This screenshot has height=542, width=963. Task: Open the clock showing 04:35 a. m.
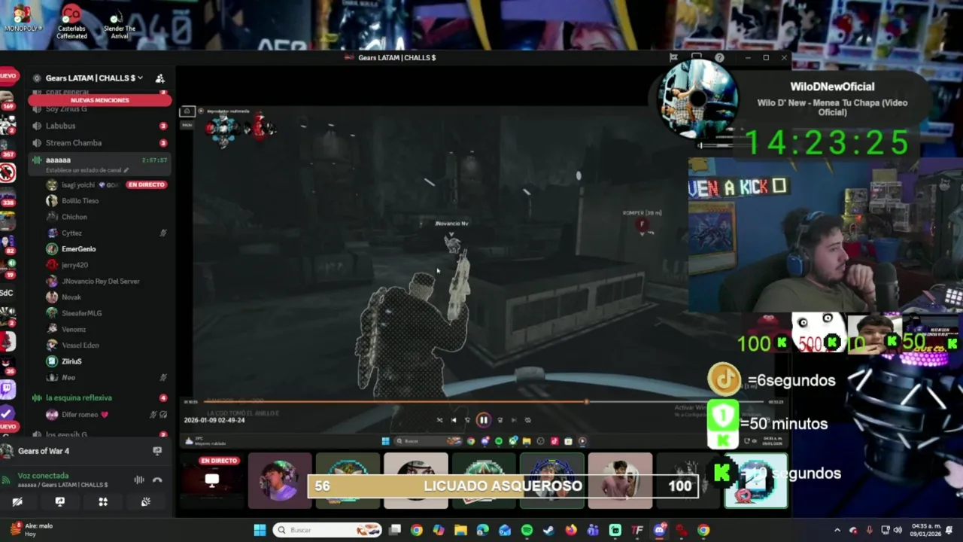pos(925,530)
